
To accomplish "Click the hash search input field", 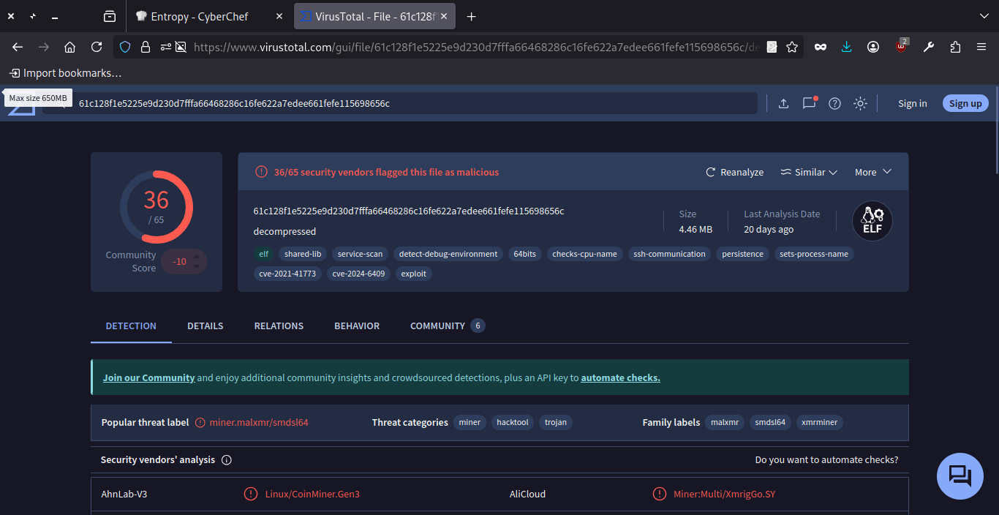I will click(x=410, y=104).
